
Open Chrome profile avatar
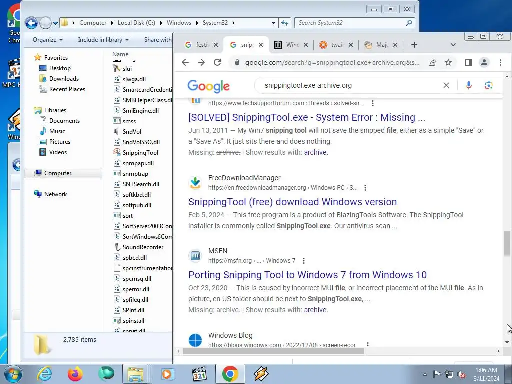pyautogui.click(x=484, y=62)
